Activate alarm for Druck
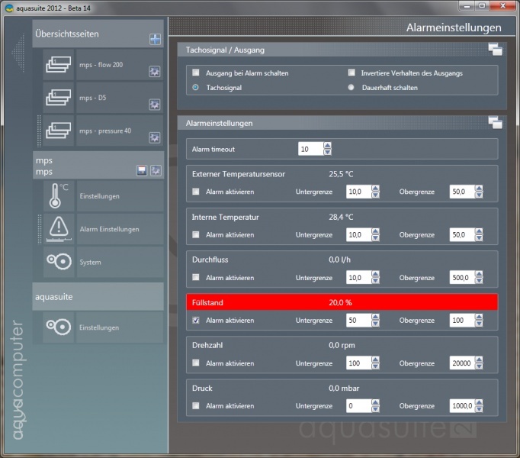This screenshot has height=458, width=520. pyautogui.click(x=196, y=406)
